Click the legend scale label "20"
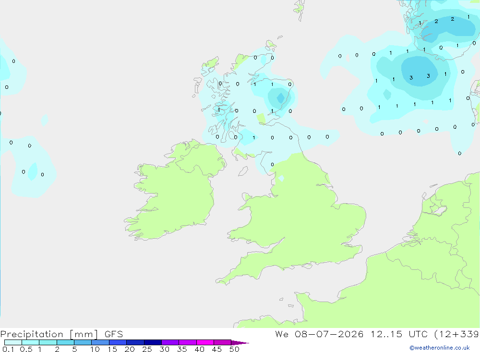480x352 pixels. tap(130, 349)
